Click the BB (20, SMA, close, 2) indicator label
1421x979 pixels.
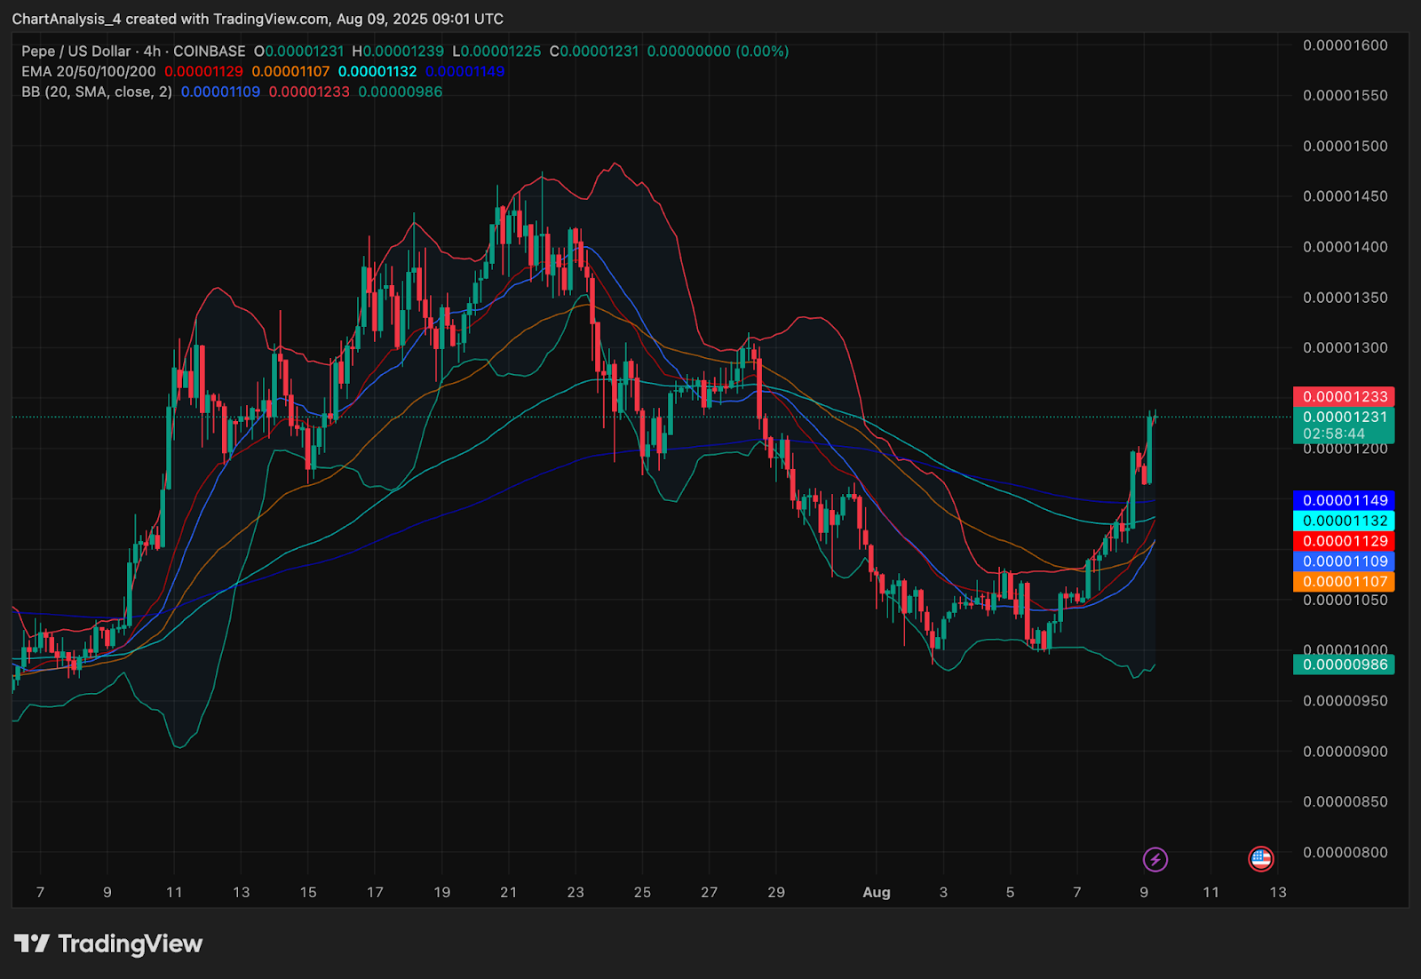coord(97,92)
